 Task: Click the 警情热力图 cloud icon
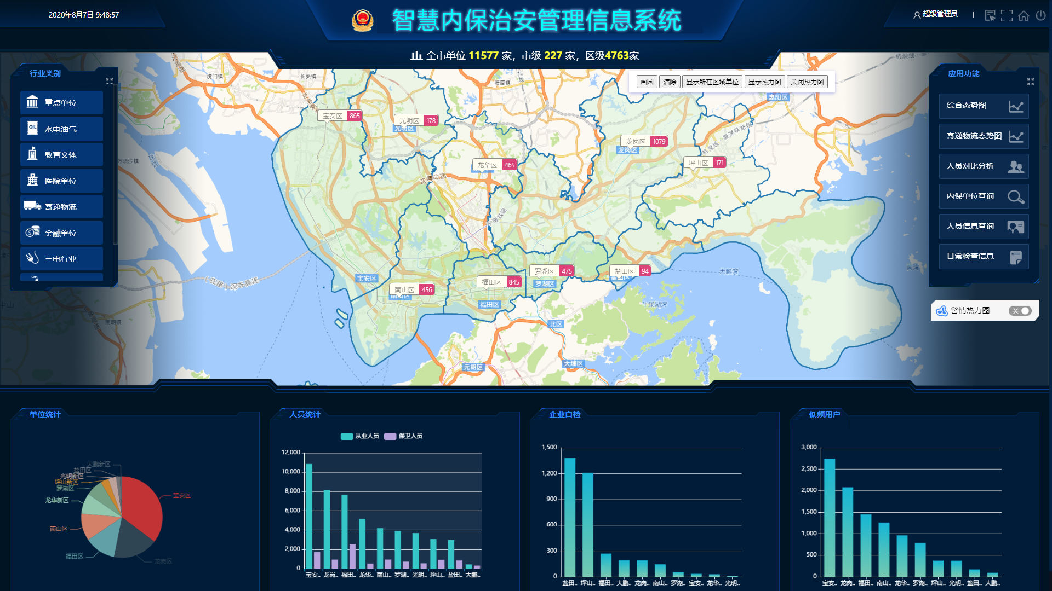(942, 311)
